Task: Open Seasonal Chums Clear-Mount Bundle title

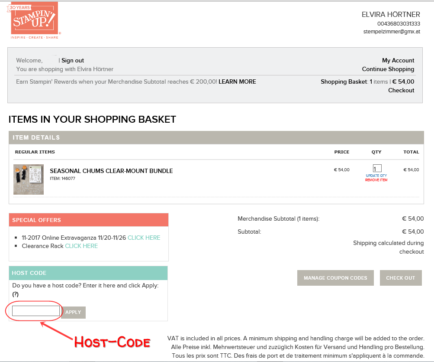Action: click(x=111, y=171)
